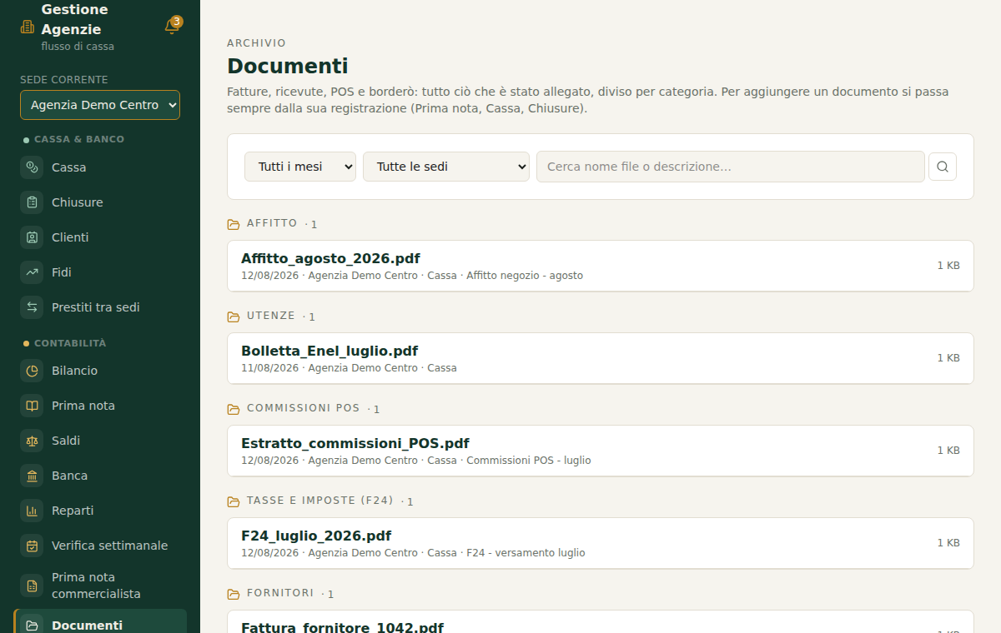Click the CONTABILITÀ section label

(x=70, y=343)
